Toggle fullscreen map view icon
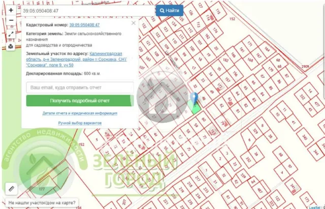Screen dimensions: 325x209 click(11, 34)
